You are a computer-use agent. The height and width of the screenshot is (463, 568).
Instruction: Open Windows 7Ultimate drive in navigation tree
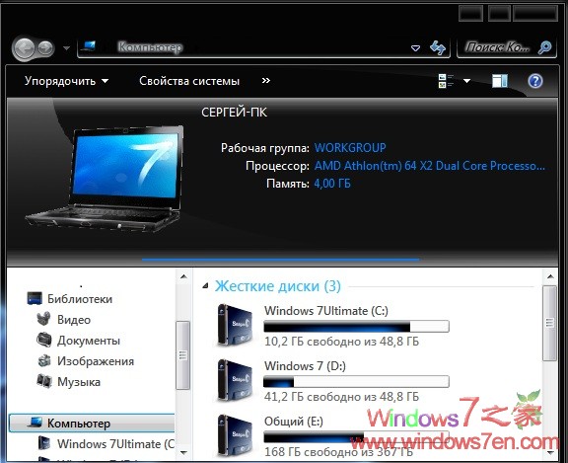point(116,444)
